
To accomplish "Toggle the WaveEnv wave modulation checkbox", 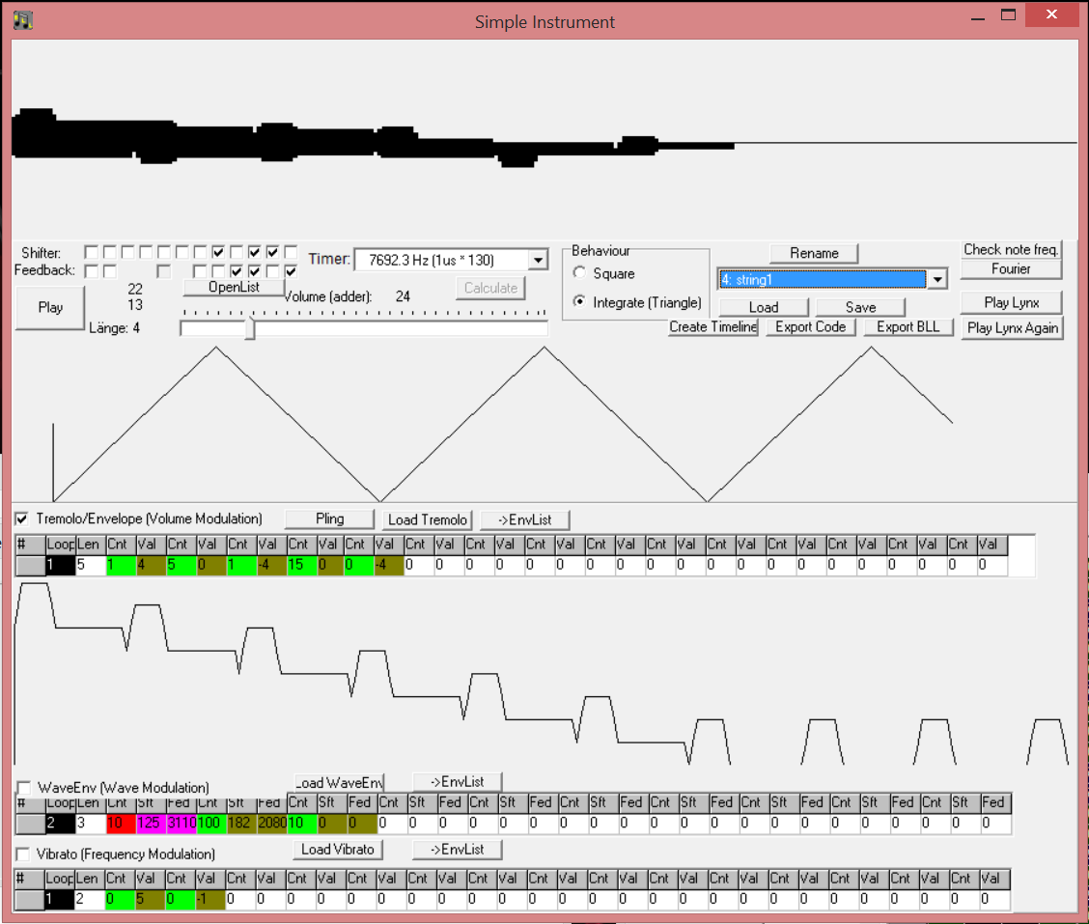I will [24, 788].
